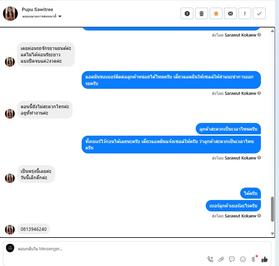Toggle the orange star follow-up icon
Image resolution: width=279 pixels, height=266 pixels.
pyautogui.click(x=216, y=13)
